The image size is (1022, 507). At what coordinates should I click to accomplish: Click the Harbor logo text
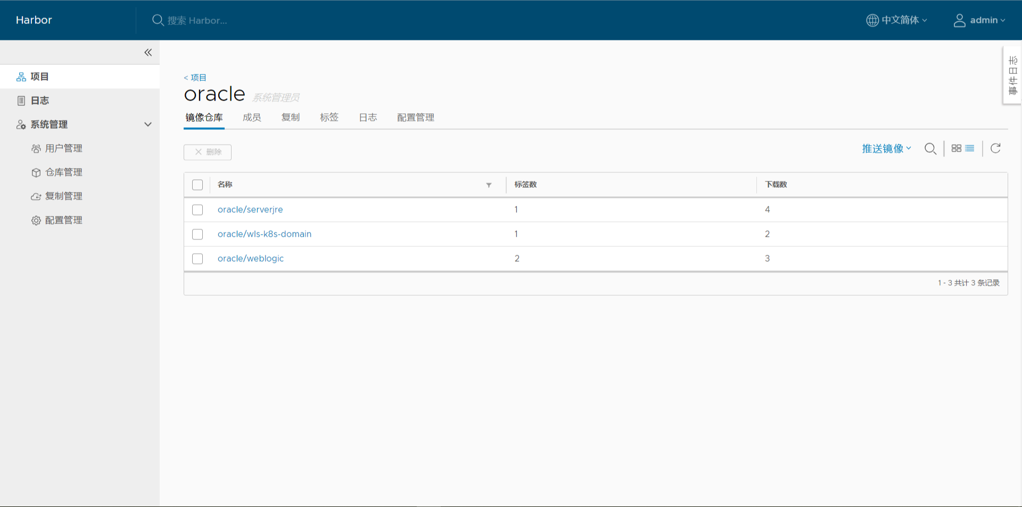(x=34, y=20)
